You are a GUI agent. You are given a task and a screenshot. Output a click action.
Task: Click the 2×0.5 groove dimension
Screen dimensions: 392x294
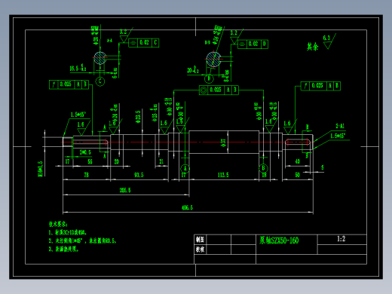point(85,152)
